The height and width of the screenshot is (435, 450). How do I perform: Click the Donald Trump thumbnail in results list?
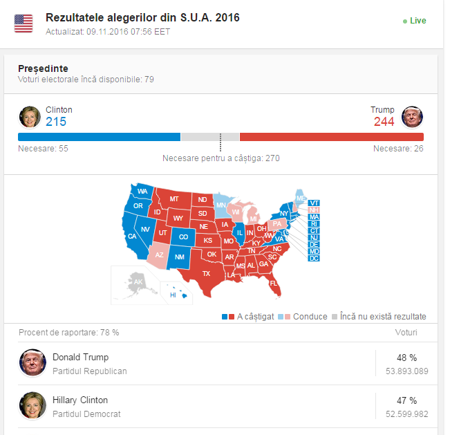click(32, 362)
